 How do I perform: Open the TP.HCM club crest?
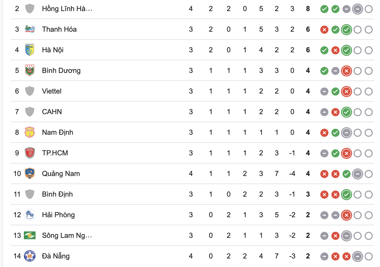pyautogui.click(x=30, y=153)
